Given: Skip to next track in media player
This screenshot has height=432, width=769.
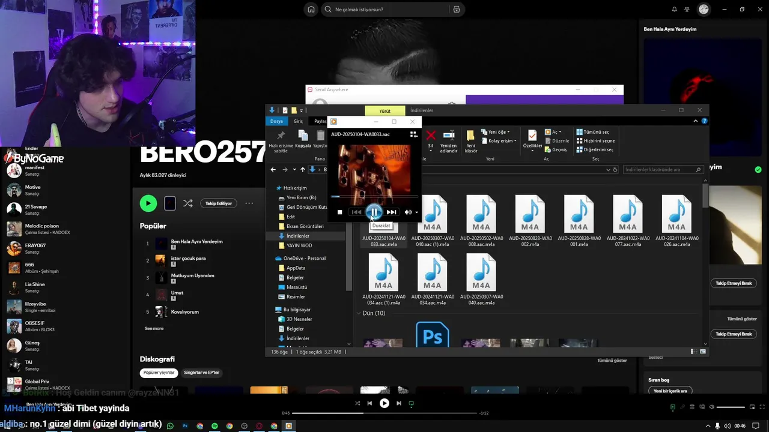Looking at the screenshot, I should click(x=391, y=212).
